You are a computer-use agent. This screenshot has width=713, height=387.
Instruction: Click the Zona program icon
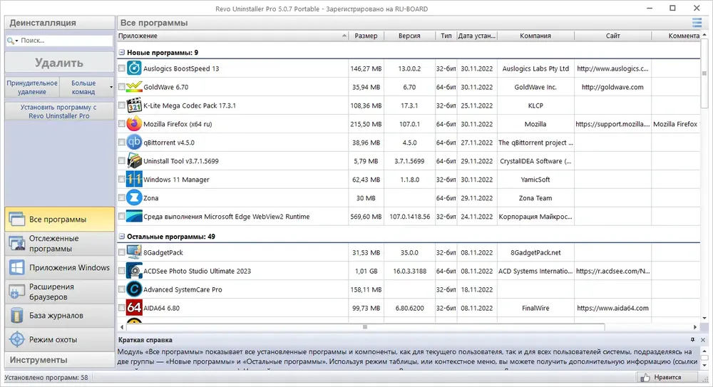point(134,198)
